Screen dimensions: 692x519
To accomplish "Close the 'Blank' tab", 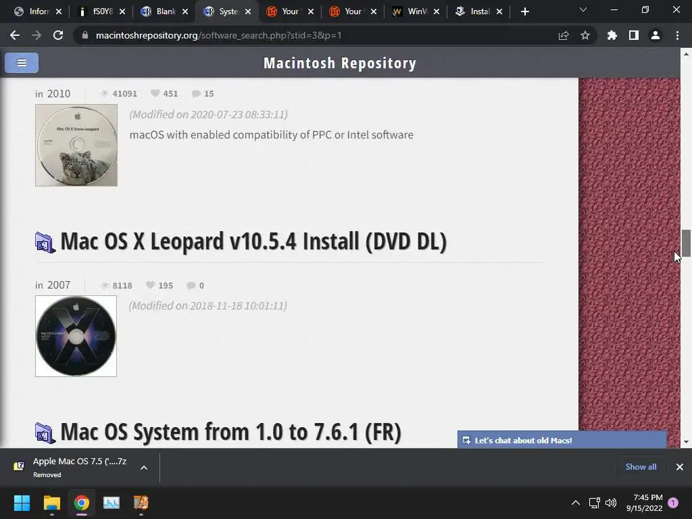I will (185, 11).
